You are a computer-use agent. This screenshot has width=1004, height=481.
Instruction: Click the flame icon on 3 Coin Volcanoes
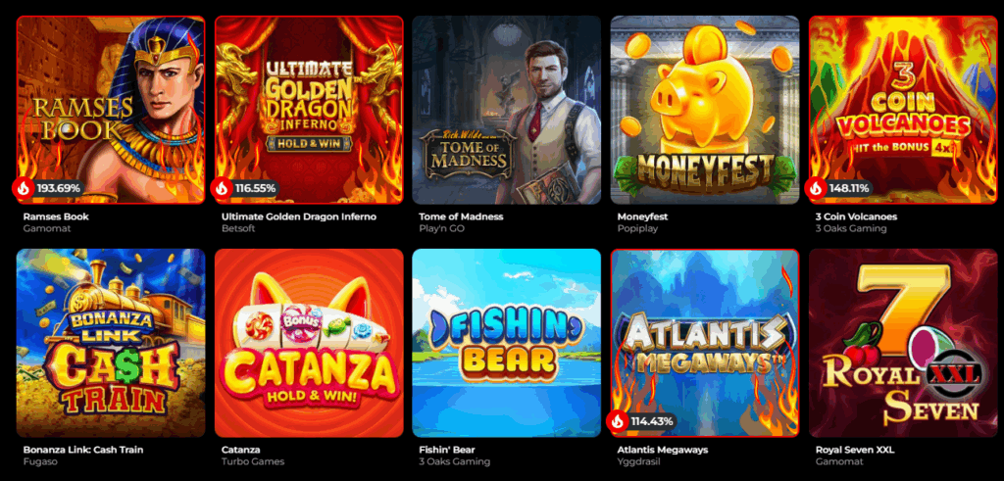814,188
